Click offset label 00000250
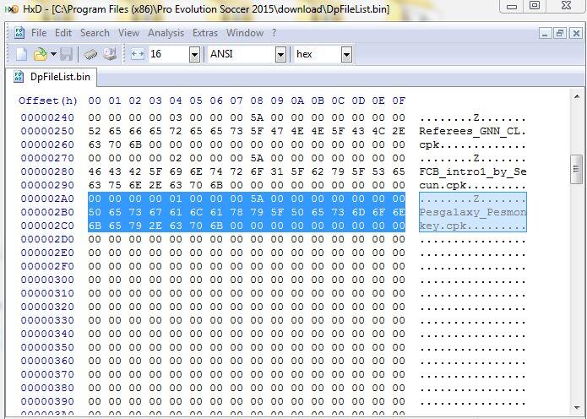The height and width of the screenshot is (419, 587). point(47,131)
